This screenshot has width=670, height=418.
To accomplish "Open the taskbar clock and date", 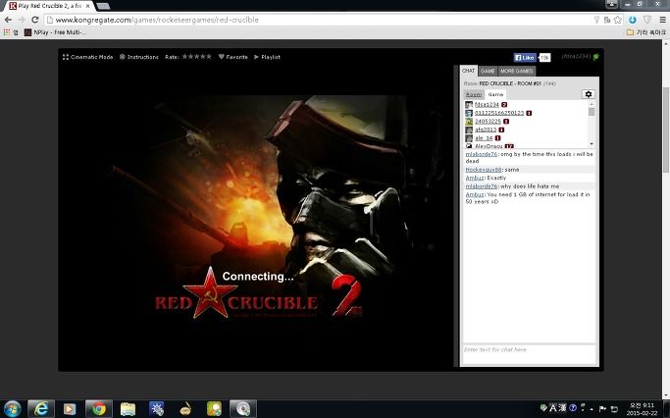I will 643,409.
